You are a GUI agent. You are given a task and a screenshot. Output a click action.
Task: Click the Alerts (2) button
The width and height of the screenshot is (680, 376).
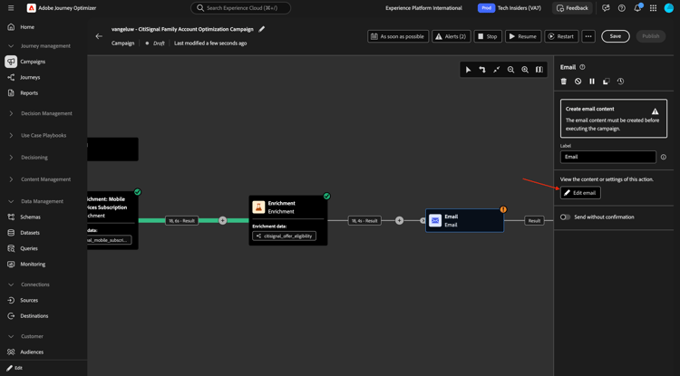(451, 36)
